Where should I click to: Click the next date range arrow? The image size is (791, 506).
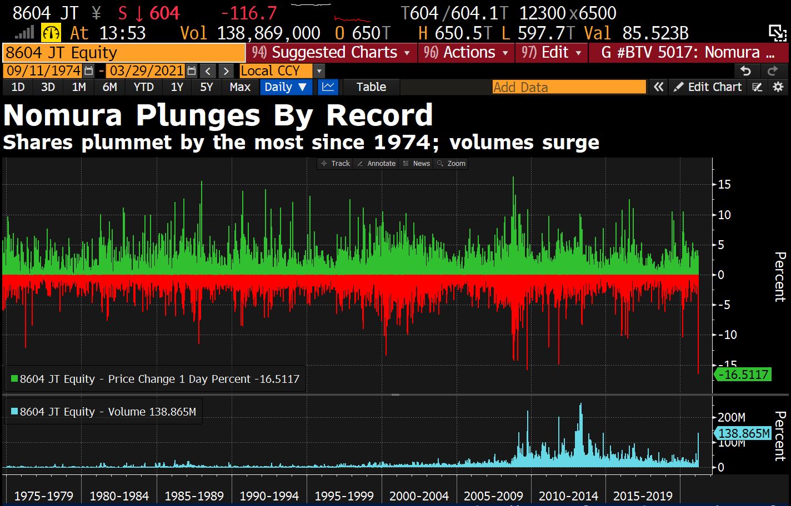pos(226,71)
